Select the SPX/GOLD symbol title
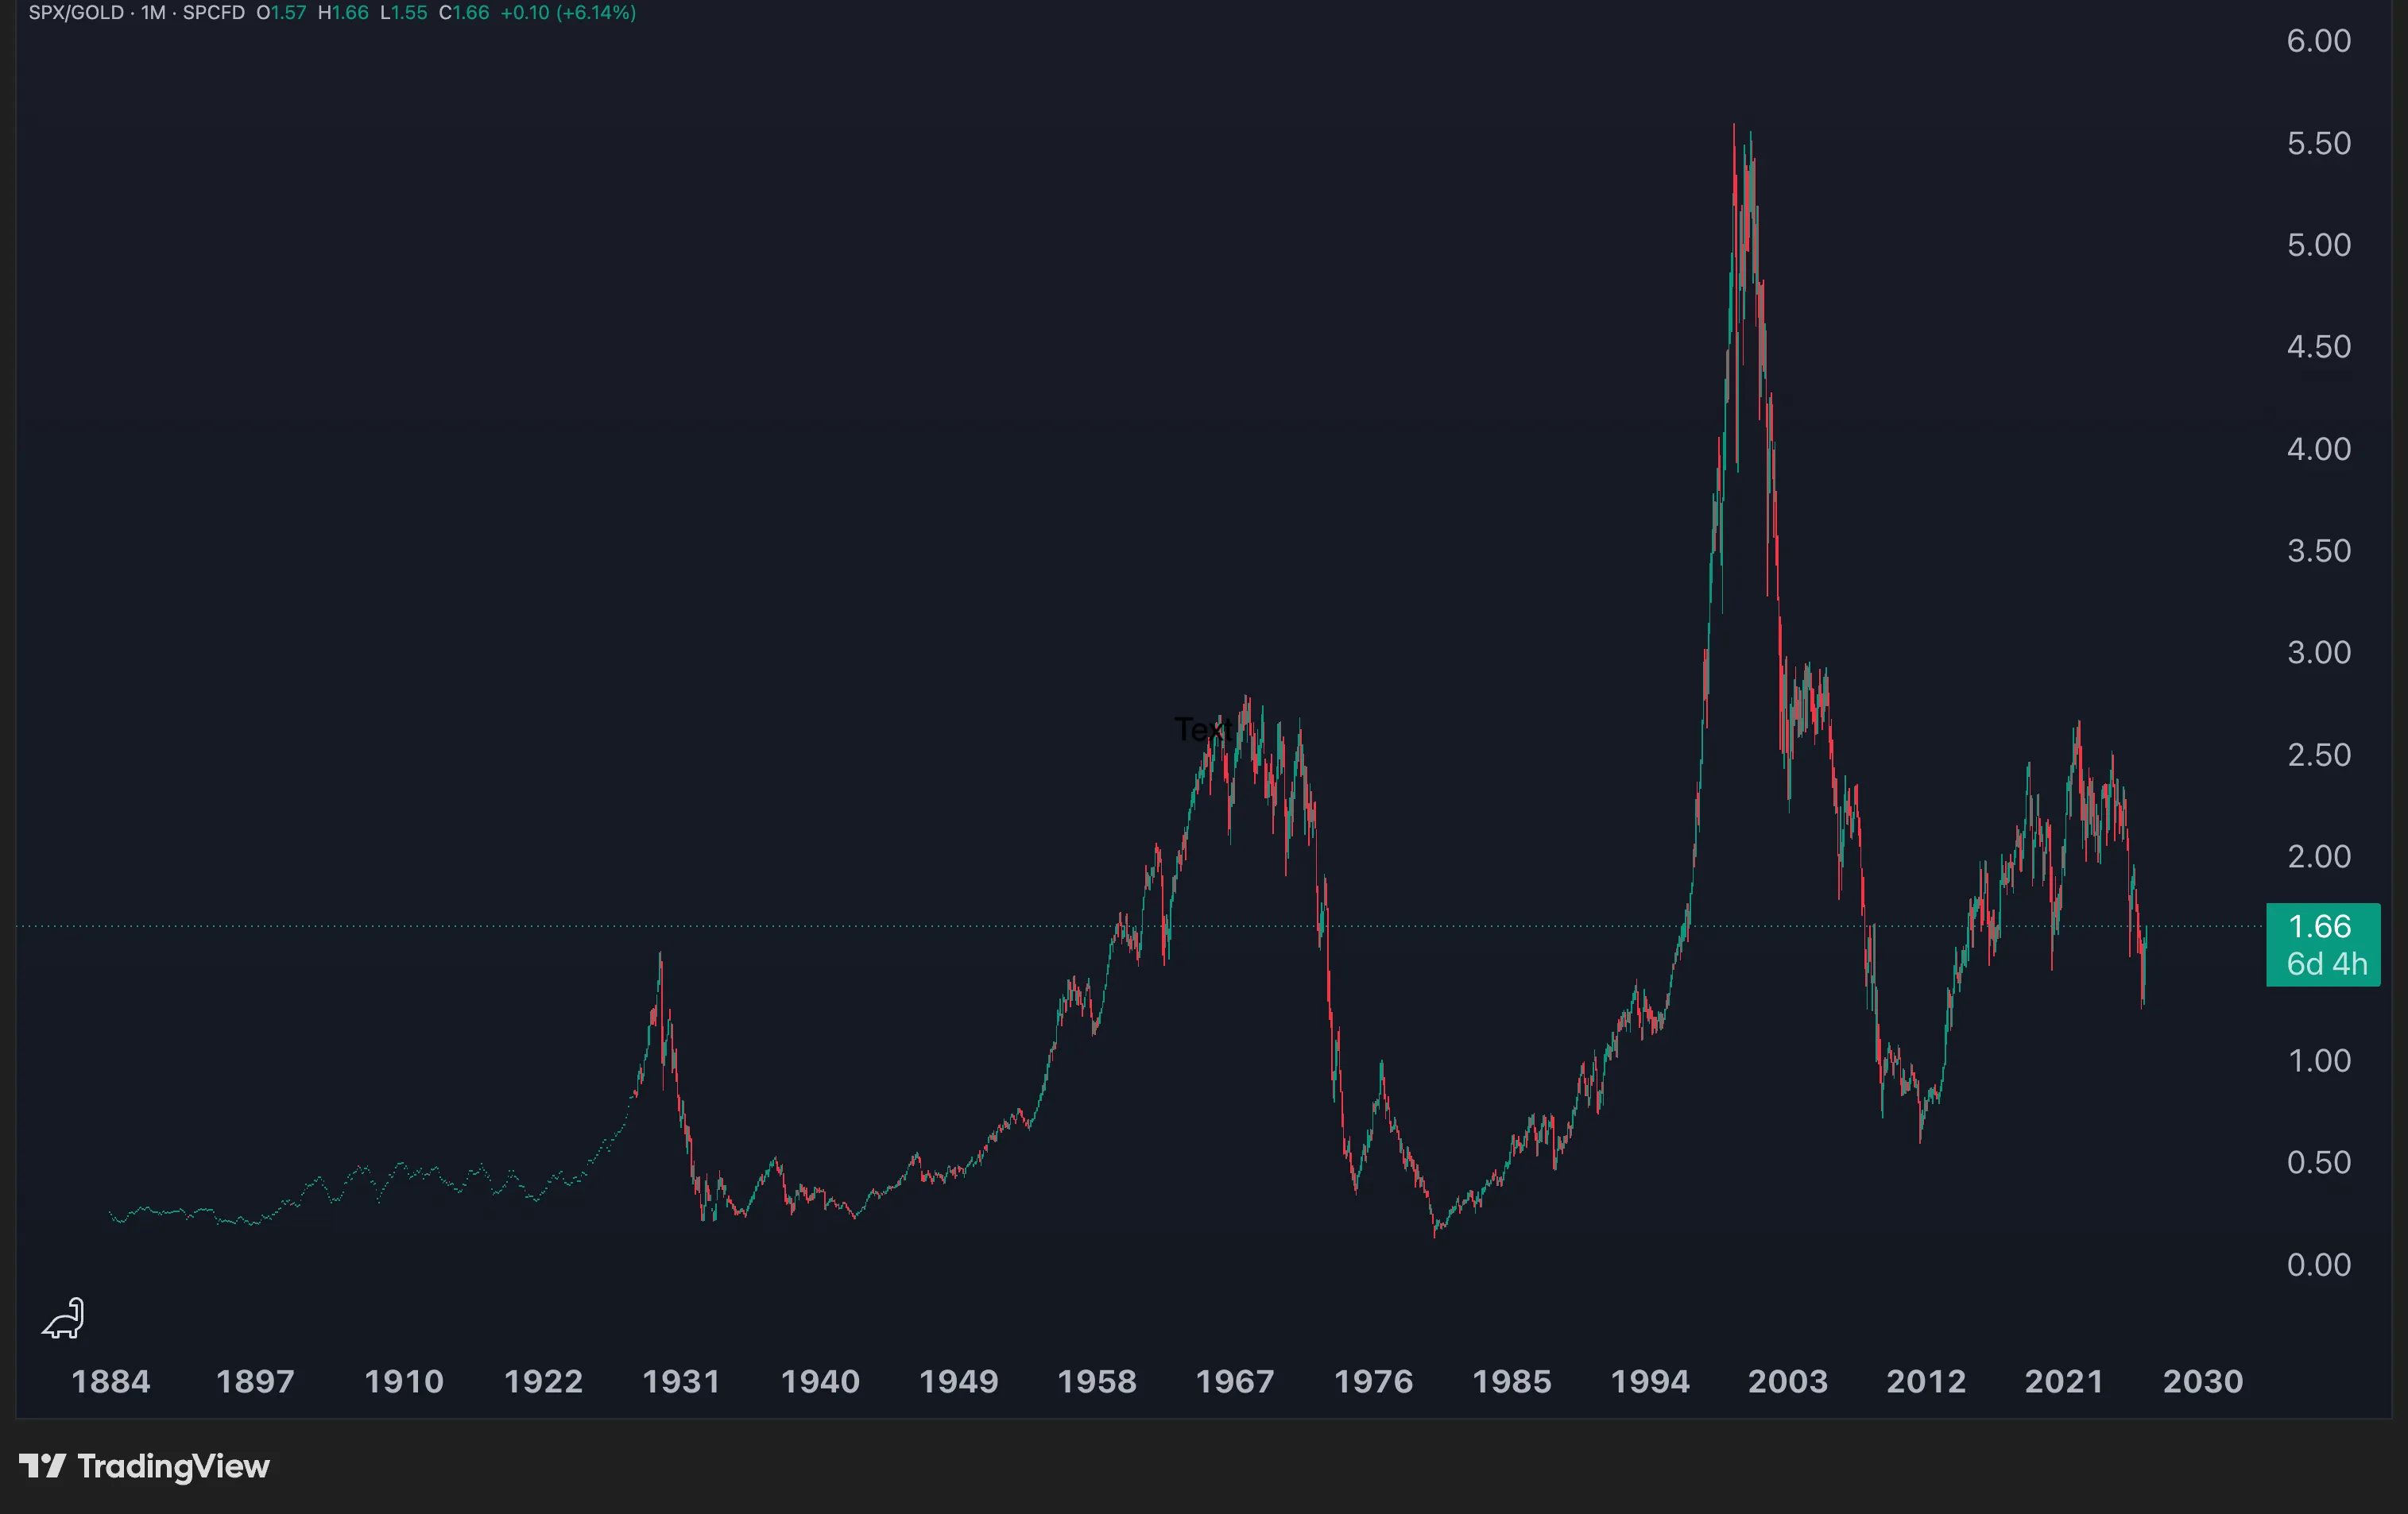This screenshot has height=1514, width=2408. pyautogui.click(x=77, y=13)
